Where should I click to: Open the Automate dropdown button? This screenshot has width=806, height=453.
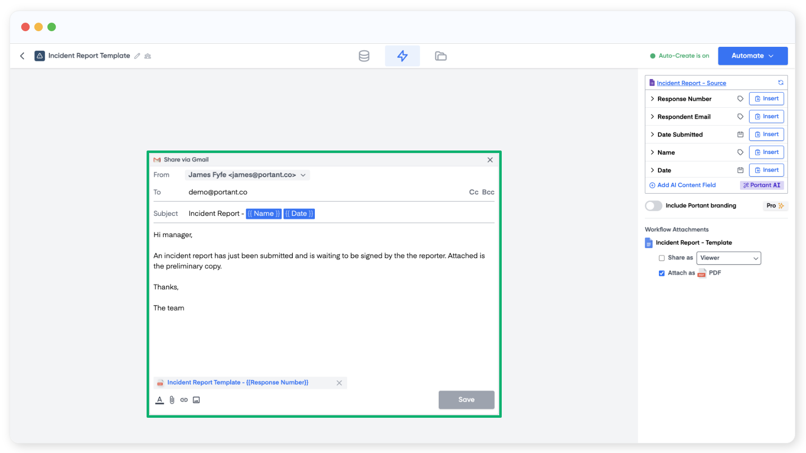tap(753, 56)
